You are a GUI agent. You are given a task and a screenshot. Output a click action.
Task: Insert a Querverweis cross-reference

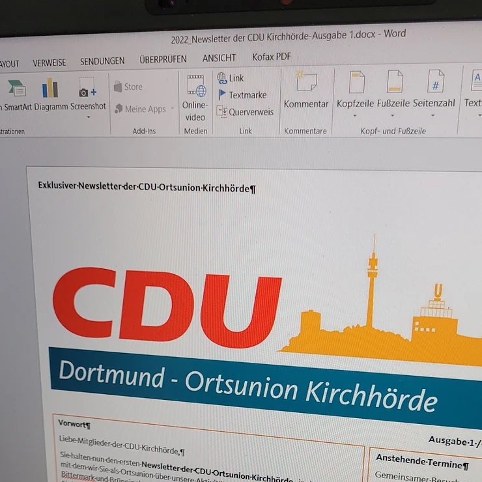tap(245, 112)
